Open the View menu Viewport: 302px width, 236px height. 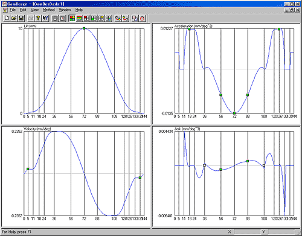[x=34, y=10]
